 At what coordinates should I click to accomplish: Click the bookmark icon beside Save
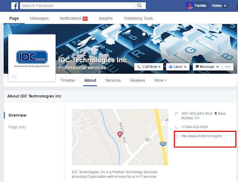pyautogui.click(x=216, y=113)
